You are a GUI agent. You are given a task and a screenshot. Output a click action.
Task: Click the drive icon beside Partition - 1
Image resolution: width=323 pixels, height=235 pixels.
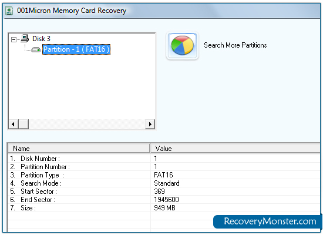(x=36, y=50)
